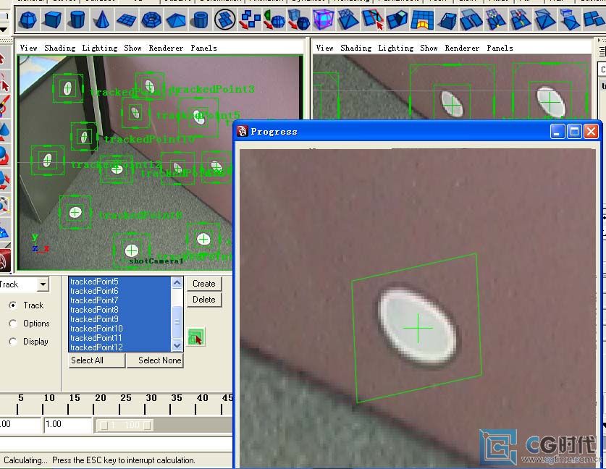
Task: Open the Track dropdown in the control panel
Action: tap(43, 284)
